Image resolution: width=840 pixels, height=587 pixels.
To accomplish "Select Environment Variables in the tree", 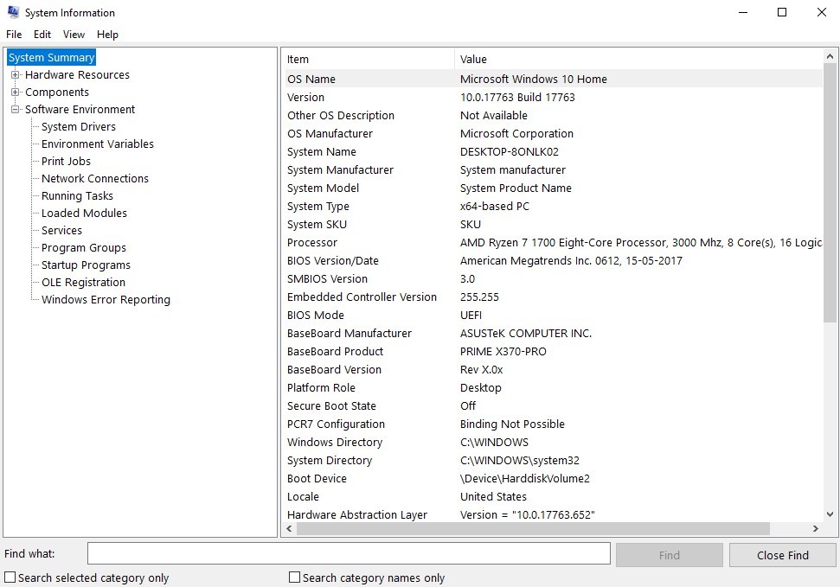I will [97, 144].
